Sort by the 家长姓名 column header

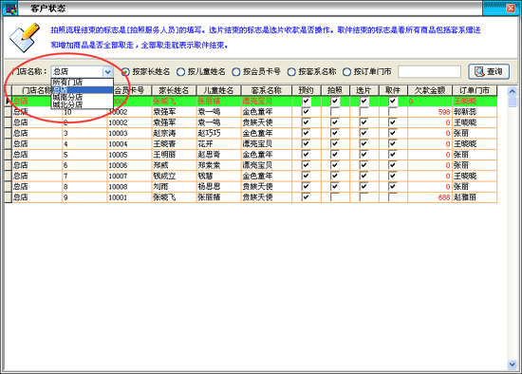tap(174, 90)
